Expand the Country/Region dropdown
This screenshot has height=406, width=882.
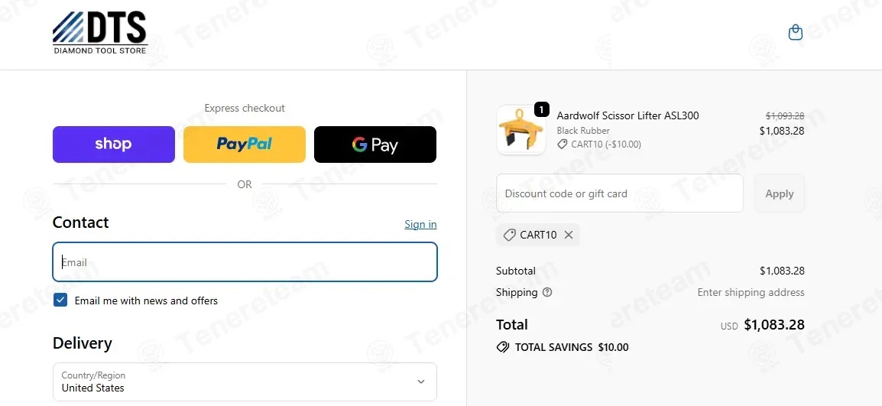click(245, 382)
